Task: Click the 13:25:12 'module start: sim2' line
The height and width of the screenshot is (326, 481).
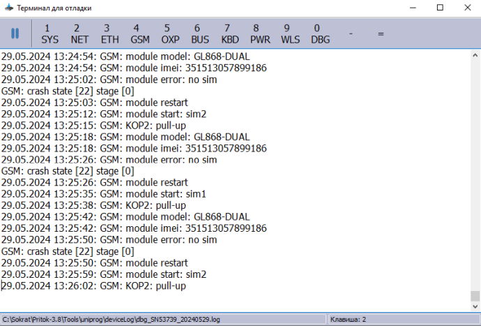Action: [104, 114]
